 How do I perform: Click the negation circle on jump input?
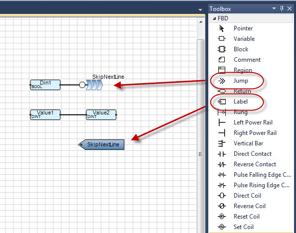pos(82,85)
